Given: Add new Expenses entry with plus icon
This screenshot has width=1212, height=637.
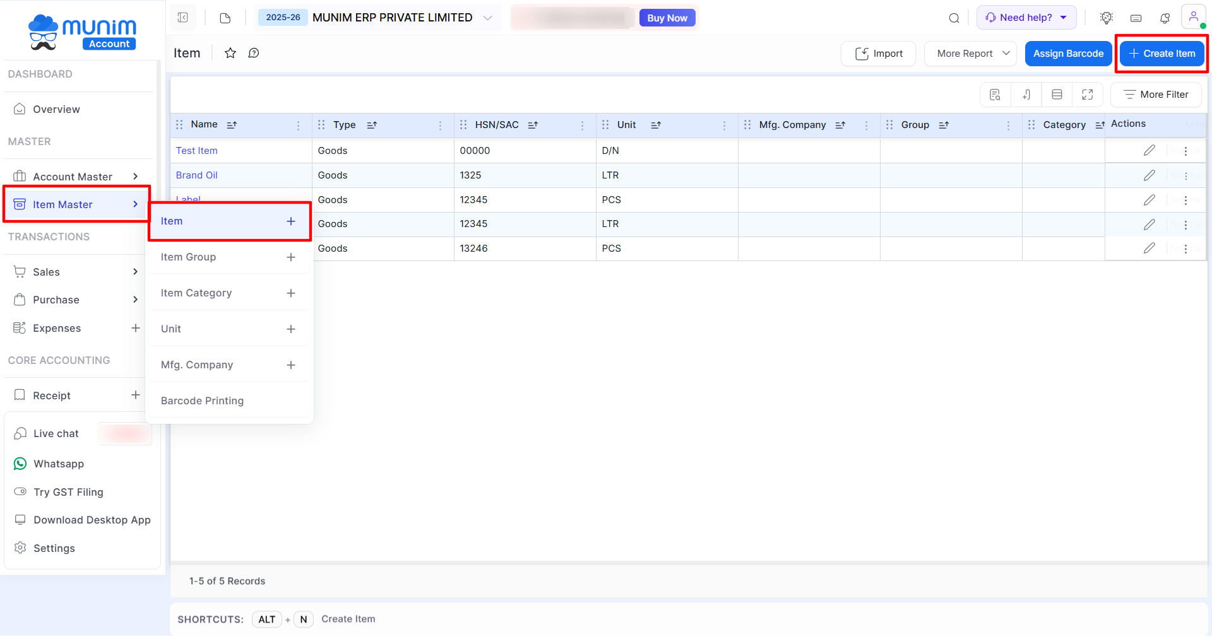Looking at the screenshot, I should click(136, 328).
